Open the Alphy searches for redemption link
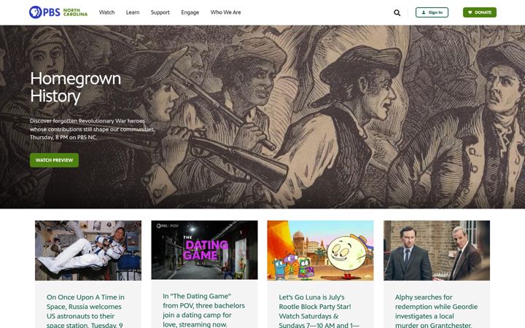 coord(436,311)
